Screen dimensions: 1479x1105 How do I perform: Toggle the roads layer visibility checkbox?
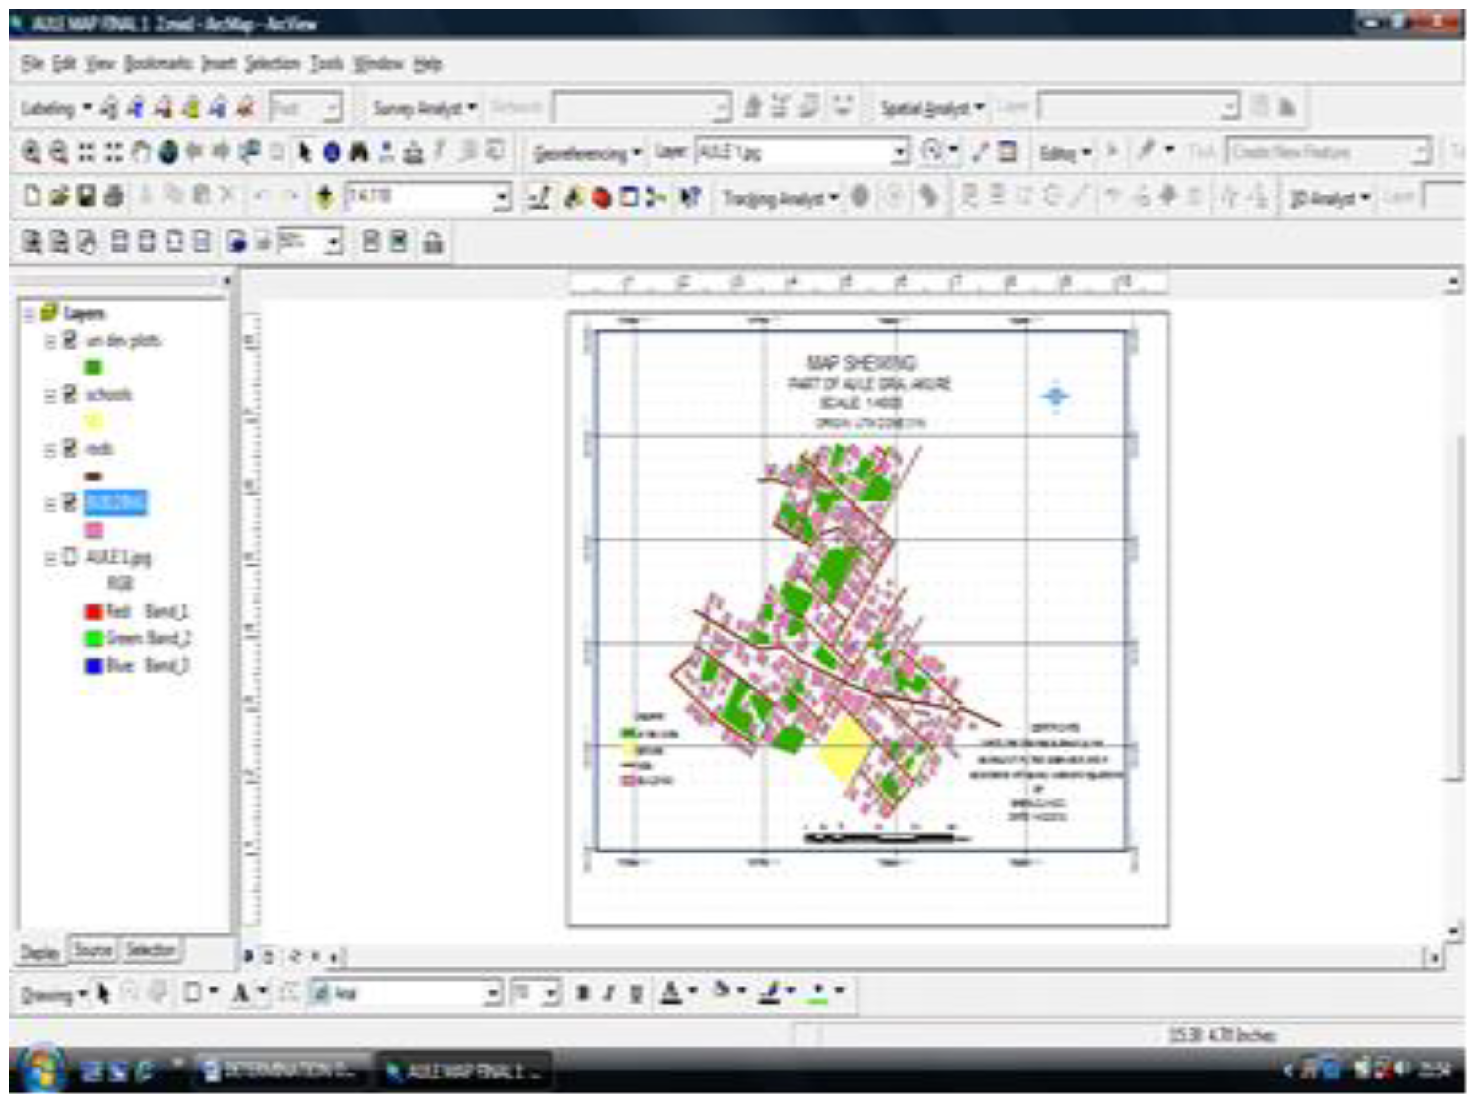(70, 448)
